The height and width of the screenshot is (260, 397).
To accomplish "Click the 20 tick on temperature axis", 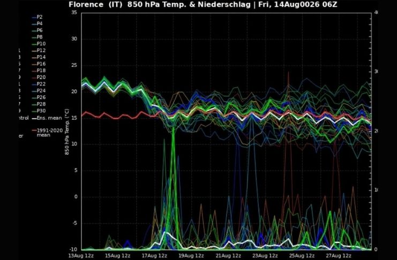I will point(74,91).
